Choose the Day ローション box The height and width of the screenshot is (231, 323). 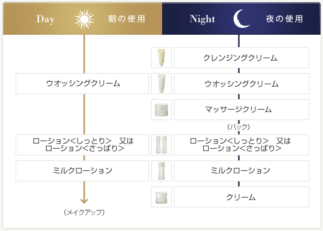[82, 145]
